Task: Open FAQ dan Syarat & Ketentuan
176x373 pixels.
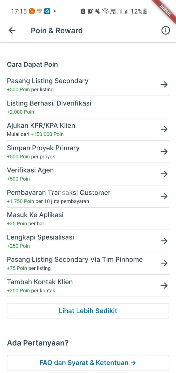Action: [88, 363]
